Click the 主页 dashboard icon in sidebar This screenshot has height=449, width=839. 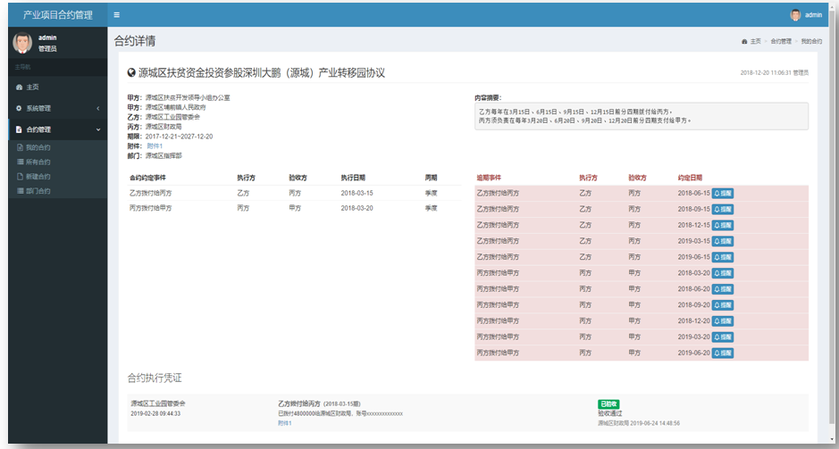point(19,87)
